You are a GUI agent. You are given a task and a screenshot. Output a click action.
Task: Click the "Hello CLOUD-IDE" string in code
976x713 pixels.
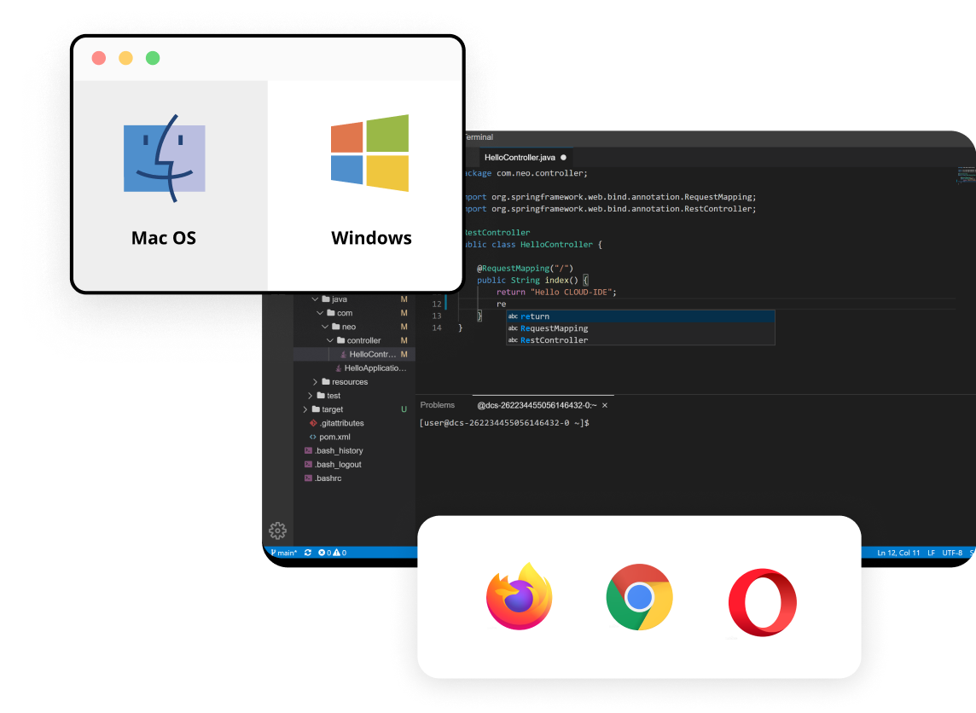click(x=571, y=292)
